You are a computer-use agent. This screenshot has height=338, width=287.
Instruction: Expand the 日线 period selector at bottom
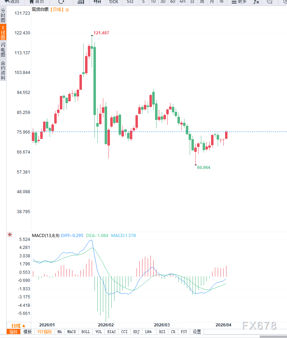pyautogui.click(x=19, y=325)
